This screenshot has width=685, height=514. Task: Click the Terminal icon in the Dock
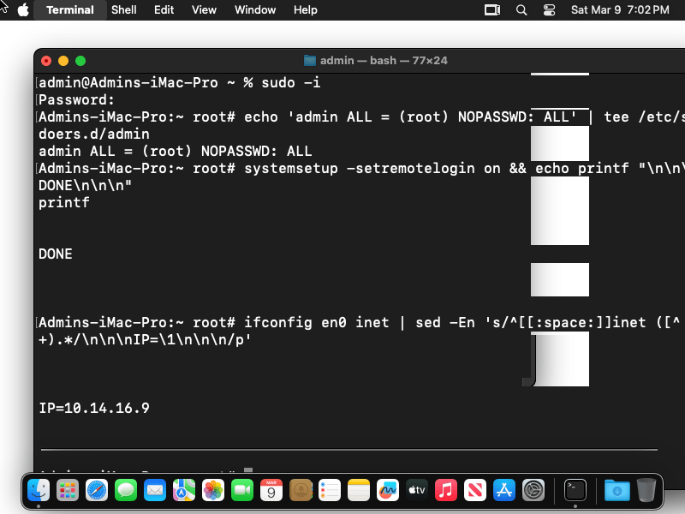[x=575, y=490]
